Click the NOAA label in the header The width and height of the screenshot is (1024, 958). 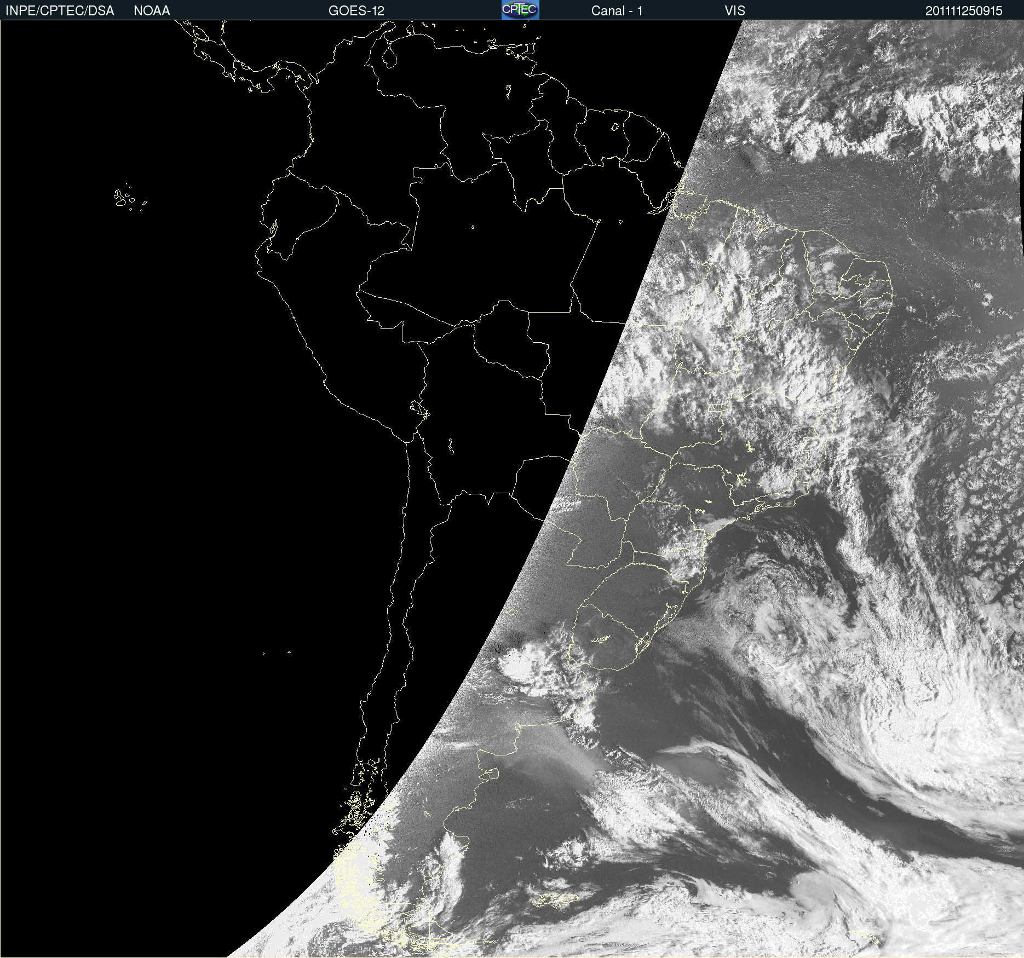point(152,11)
